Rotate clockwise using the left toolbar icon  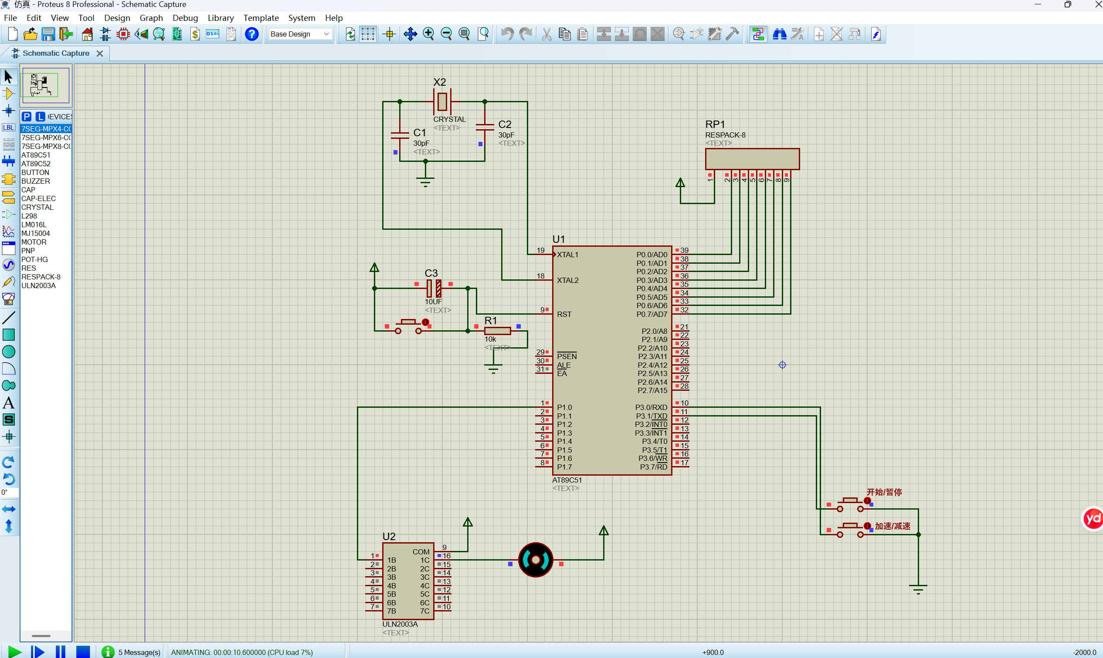[8, 463]
